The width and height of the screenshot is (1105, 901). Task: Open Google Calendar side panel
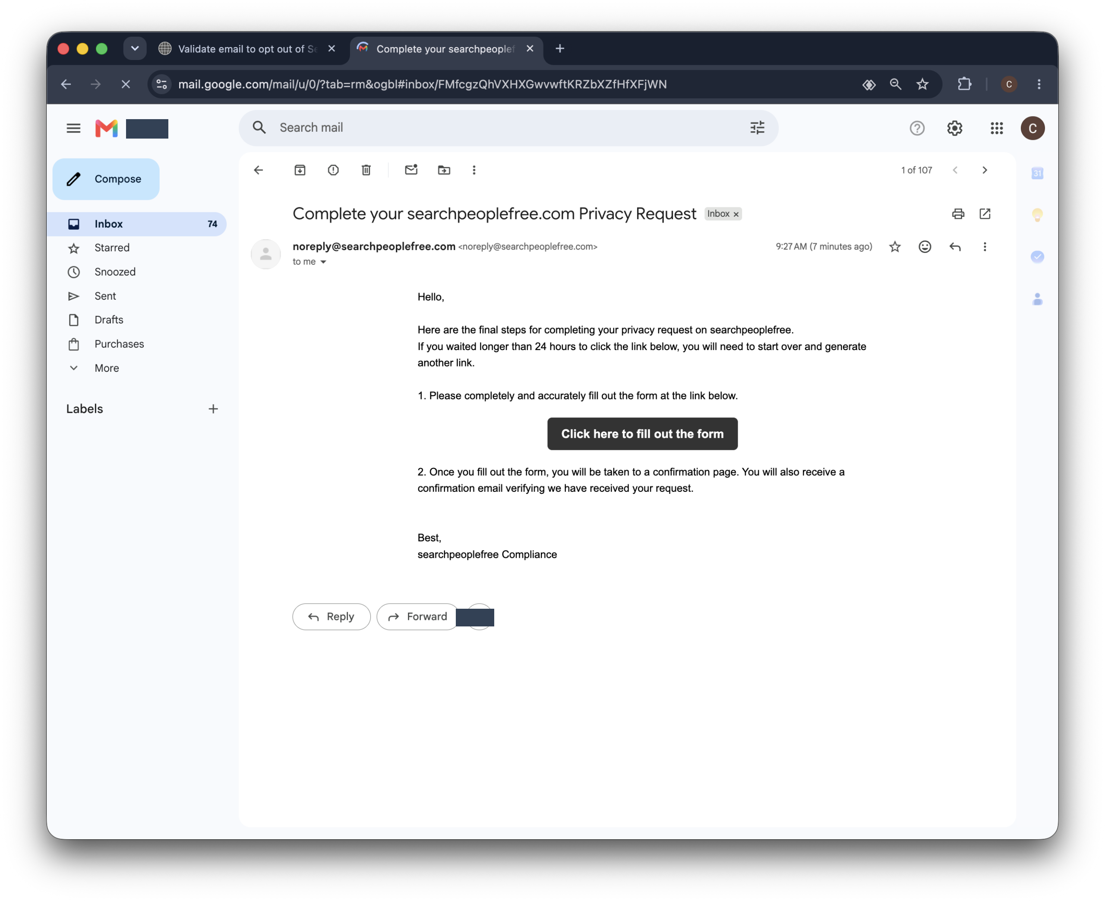coord(1037,174)
